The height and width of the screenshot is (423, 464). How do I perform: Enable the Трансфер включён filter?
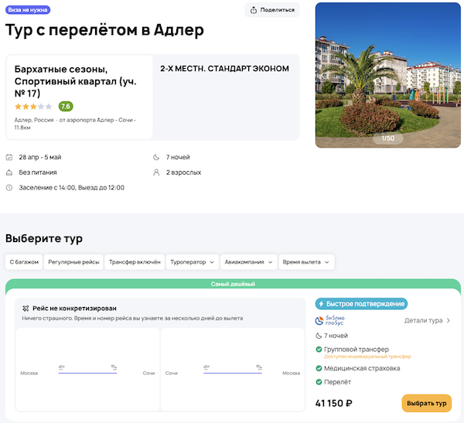135,262
